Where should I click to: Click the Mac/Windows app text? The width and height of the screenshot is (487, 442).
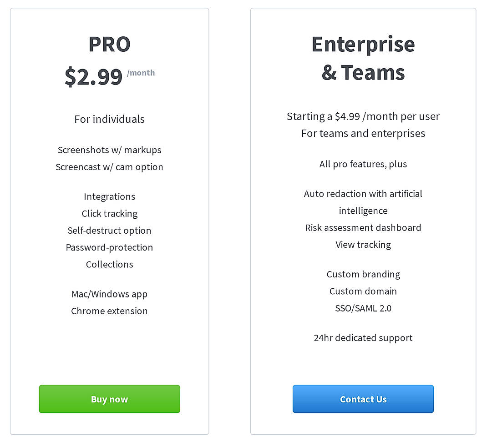109,294
